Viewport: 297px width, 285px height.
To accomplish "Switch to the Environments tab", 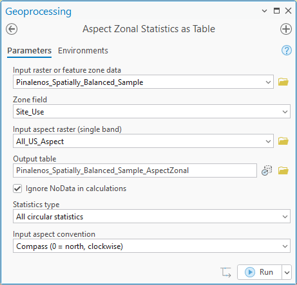I will (x=83, y=51).
